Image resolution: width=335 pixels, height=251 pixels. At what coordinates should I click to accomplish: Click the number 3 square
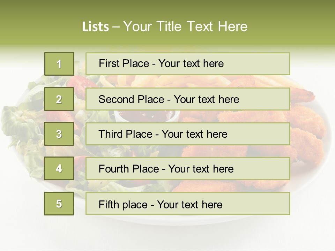tap(59, 134)
